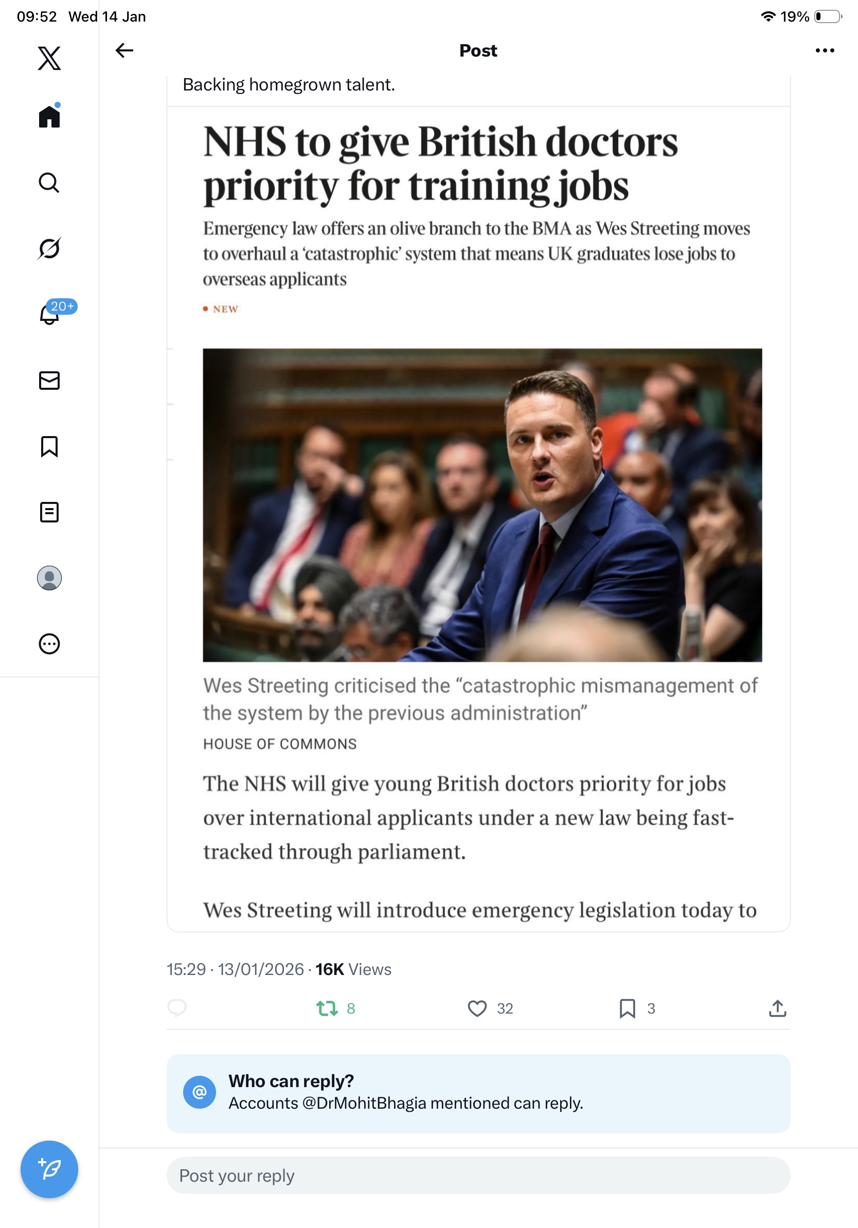858x1228 pixels.
Task: Open the post options three-dot menu
Action: tap(825, 50)
